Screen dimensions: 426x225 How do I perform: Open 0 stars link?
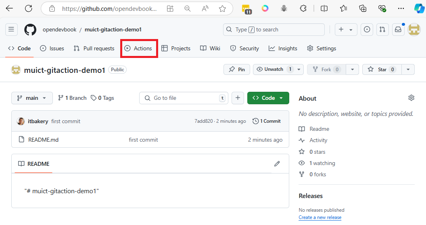click(317, 152)
